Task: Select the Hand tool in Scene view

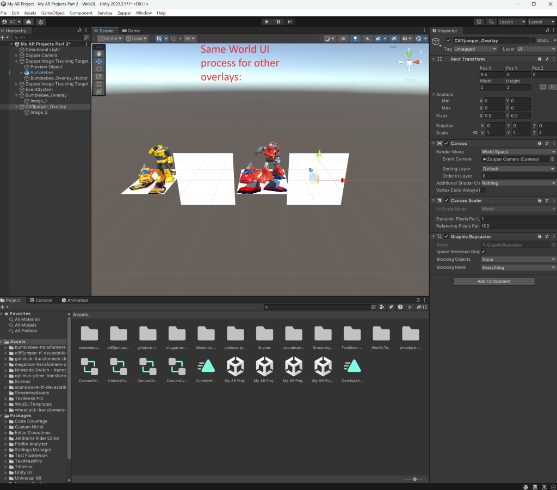Action: click(99, 53)
